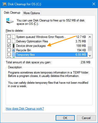The height and width of the screenshot is (123, 98).
Task: Click the OS drive icon beside summary text
Action: 10,21
